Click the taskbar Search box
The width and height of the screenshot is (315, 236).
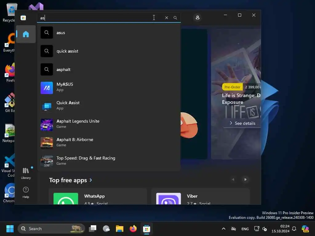51,229
